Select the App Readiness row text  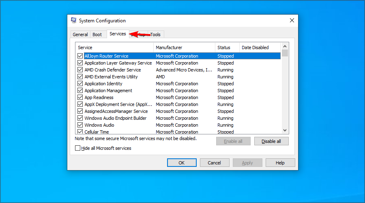[x=99, y=97]
